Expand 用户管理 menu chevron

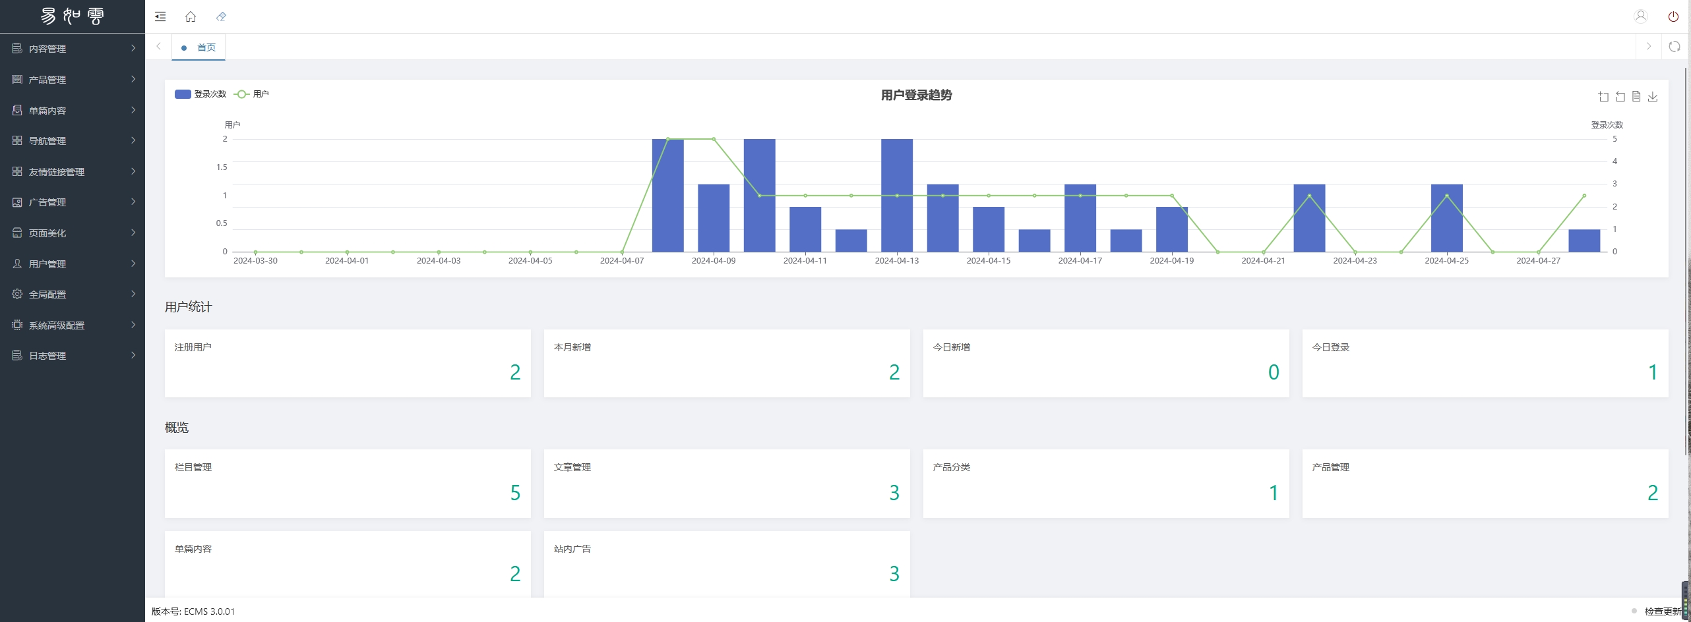(133, 264)
